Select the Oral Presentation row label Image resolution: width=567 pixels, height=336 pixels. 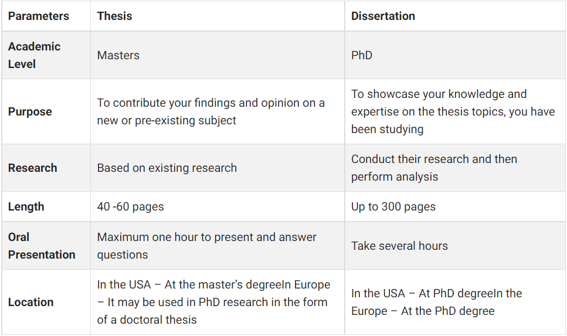42,246
